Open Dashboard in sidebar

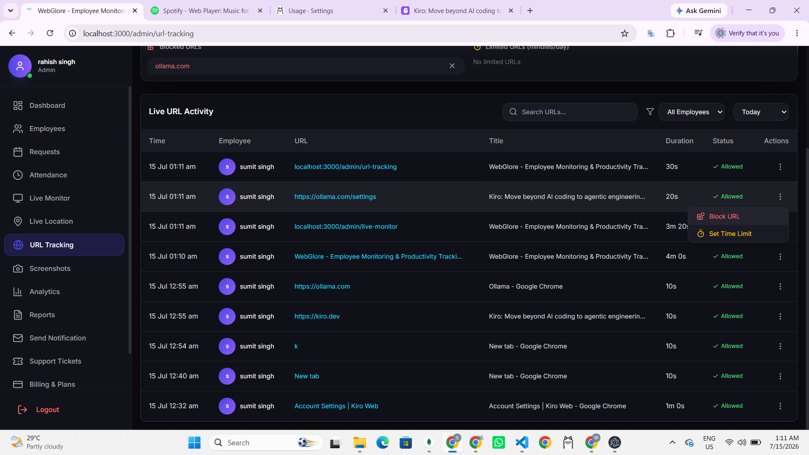point(64,105)
